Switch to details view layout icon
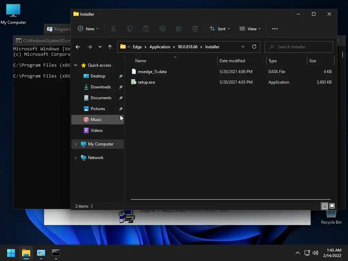Screen dimensions: 348x261 click(325, 206)
